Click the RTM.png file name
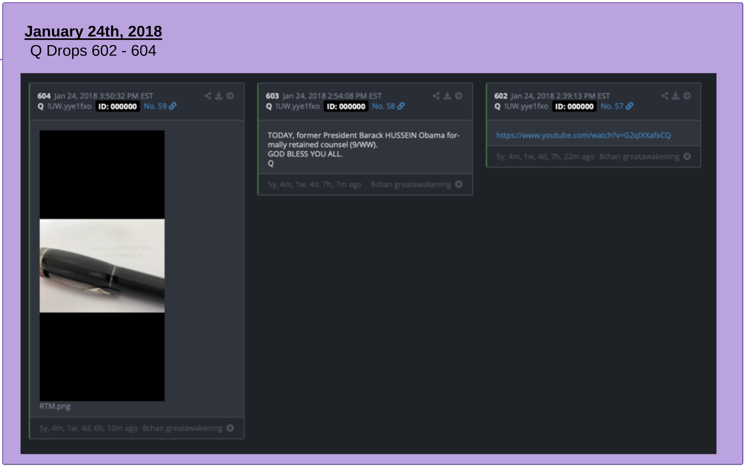 coord(55,406)
